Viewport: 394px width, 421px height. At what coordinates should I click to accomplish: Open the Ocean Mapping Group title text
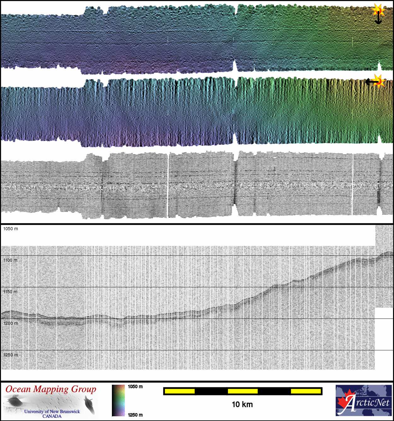pyautogui.click(x=51, y=389)
